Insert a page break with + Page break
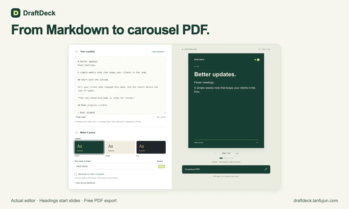Screen dimensions: 349x209 click(x=80, y=117)
